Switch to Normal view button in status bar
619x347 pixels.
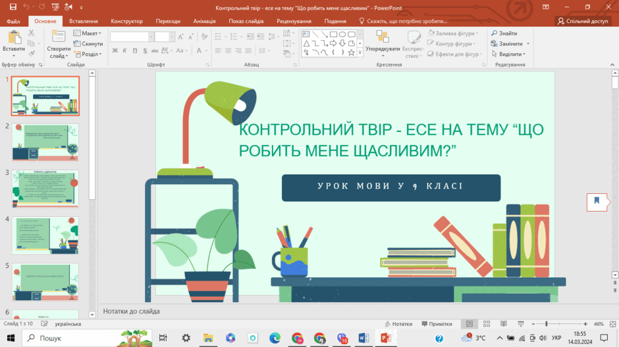tap(470, 324)
